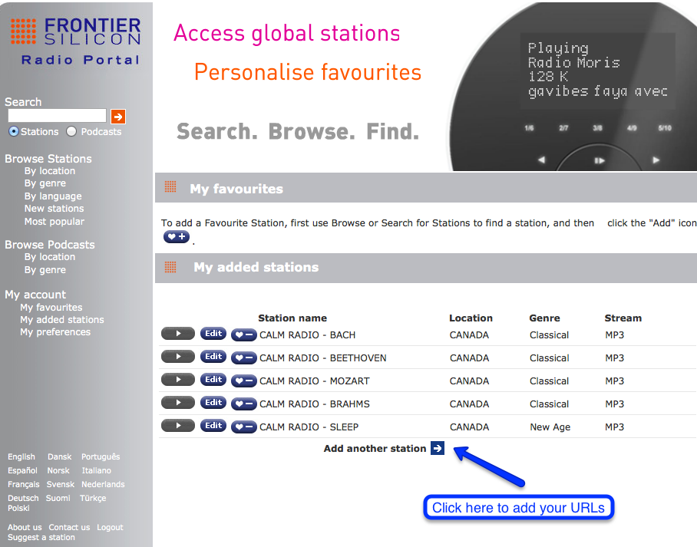Click the orange search arrow button
This screenshot has height=547, width=697.
[117, 117]
